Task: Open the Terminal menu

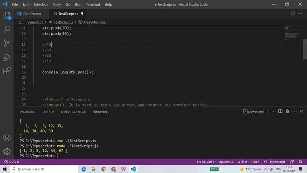Action: point(93,4)
